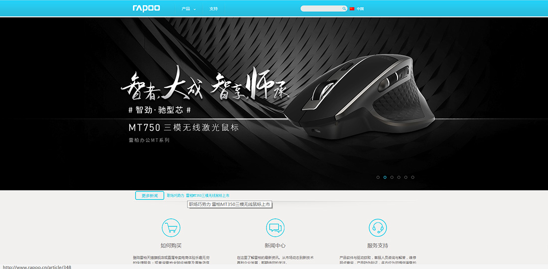Select the 中国 region link
548x269 pixels.
point(360,9)
